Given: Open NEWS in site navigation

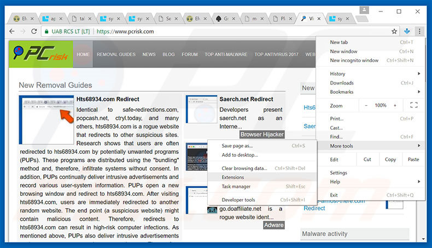Looking at the screenshot, I should tap(149, 55).
